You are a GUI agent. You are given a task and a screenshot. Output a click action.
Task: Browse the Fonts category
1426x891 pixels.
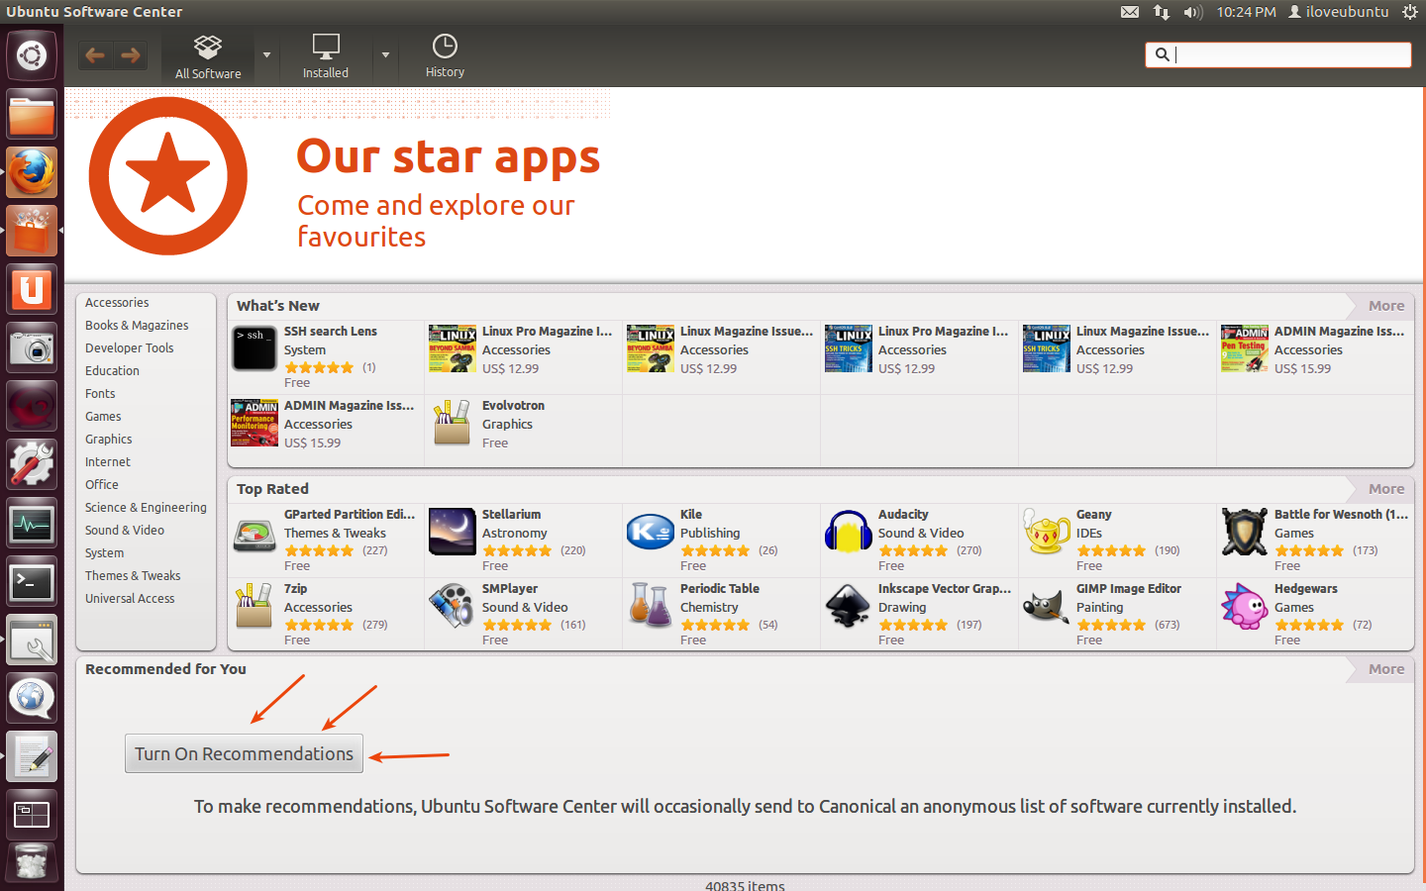click(100, 394)
